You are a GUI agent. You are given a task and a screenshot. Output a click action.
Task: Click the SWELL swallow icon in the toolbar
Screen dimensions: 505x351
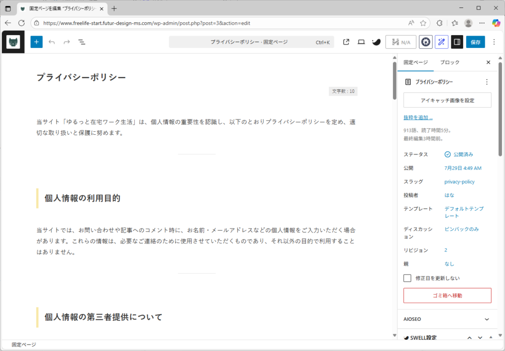(376, 42)
